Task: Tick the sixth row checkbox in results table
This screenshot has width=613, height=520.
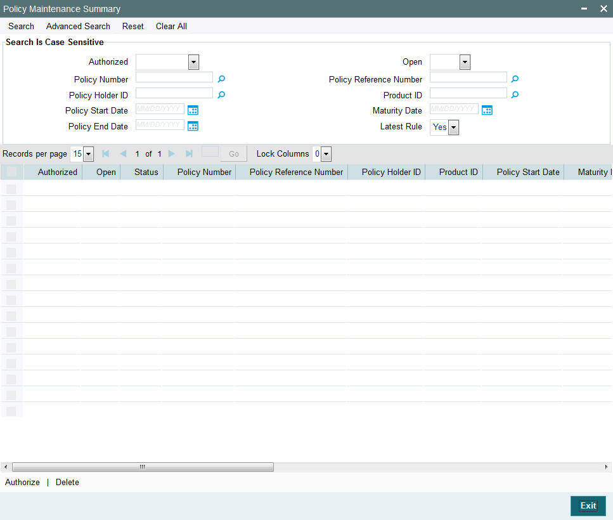Action: pyautogui.click(x=11, y=268)
